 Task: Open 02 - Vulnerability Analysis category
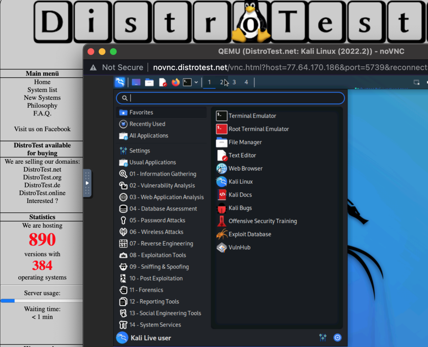click(x=161, y=185)
